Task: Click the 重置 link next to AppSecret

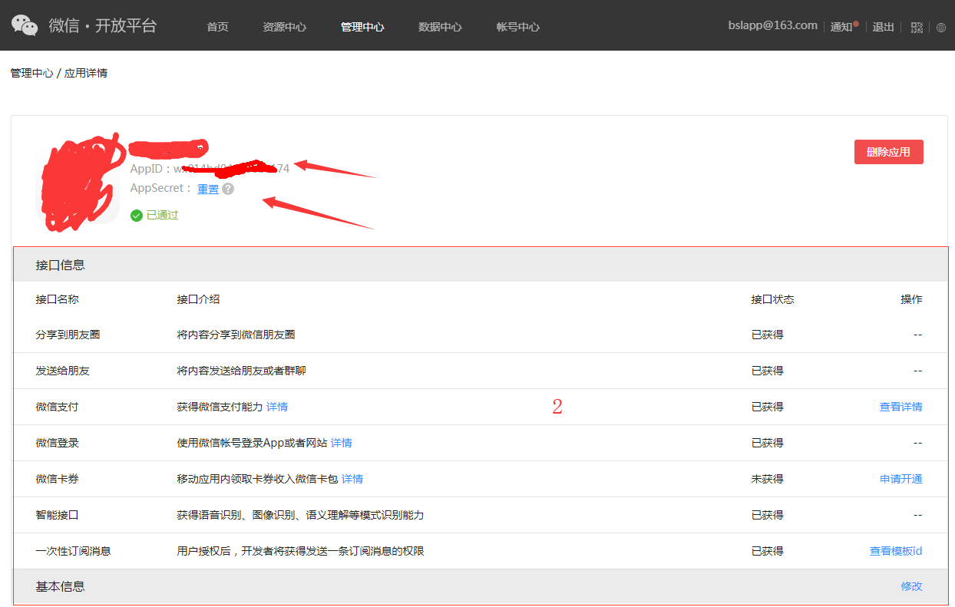Action: tap(208, 189)
